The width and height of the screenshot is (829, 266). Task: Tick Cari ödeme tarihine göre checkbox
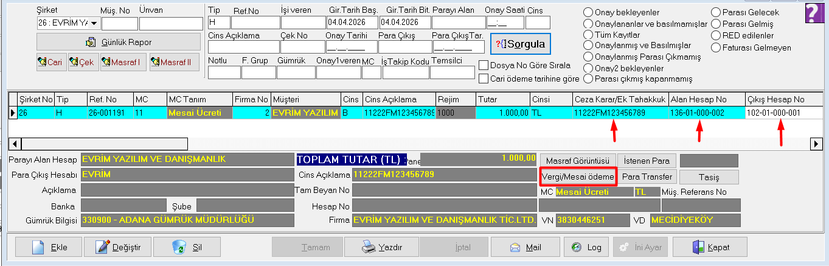484,79
